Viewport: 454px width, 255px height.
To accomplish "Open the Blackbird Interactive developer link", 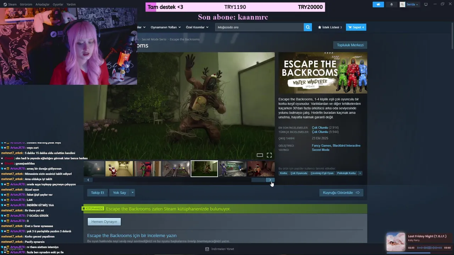I will coord(347,146).
